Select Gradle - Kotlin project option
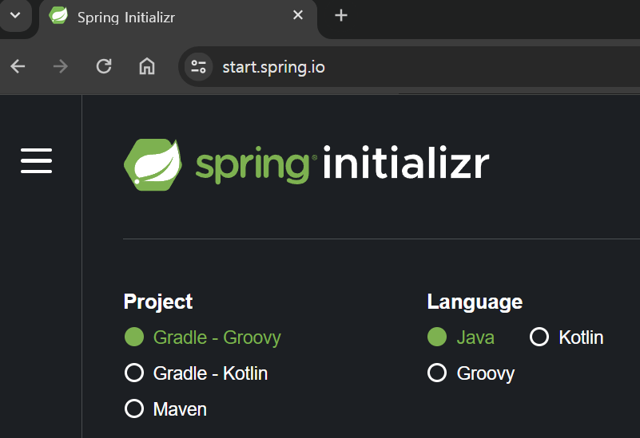The width and height of the screenshot is (640, 438). (x=134, y=373)
